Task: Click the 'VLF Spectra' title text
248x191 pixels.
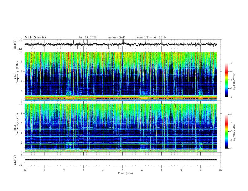Action: pos(35,37)
